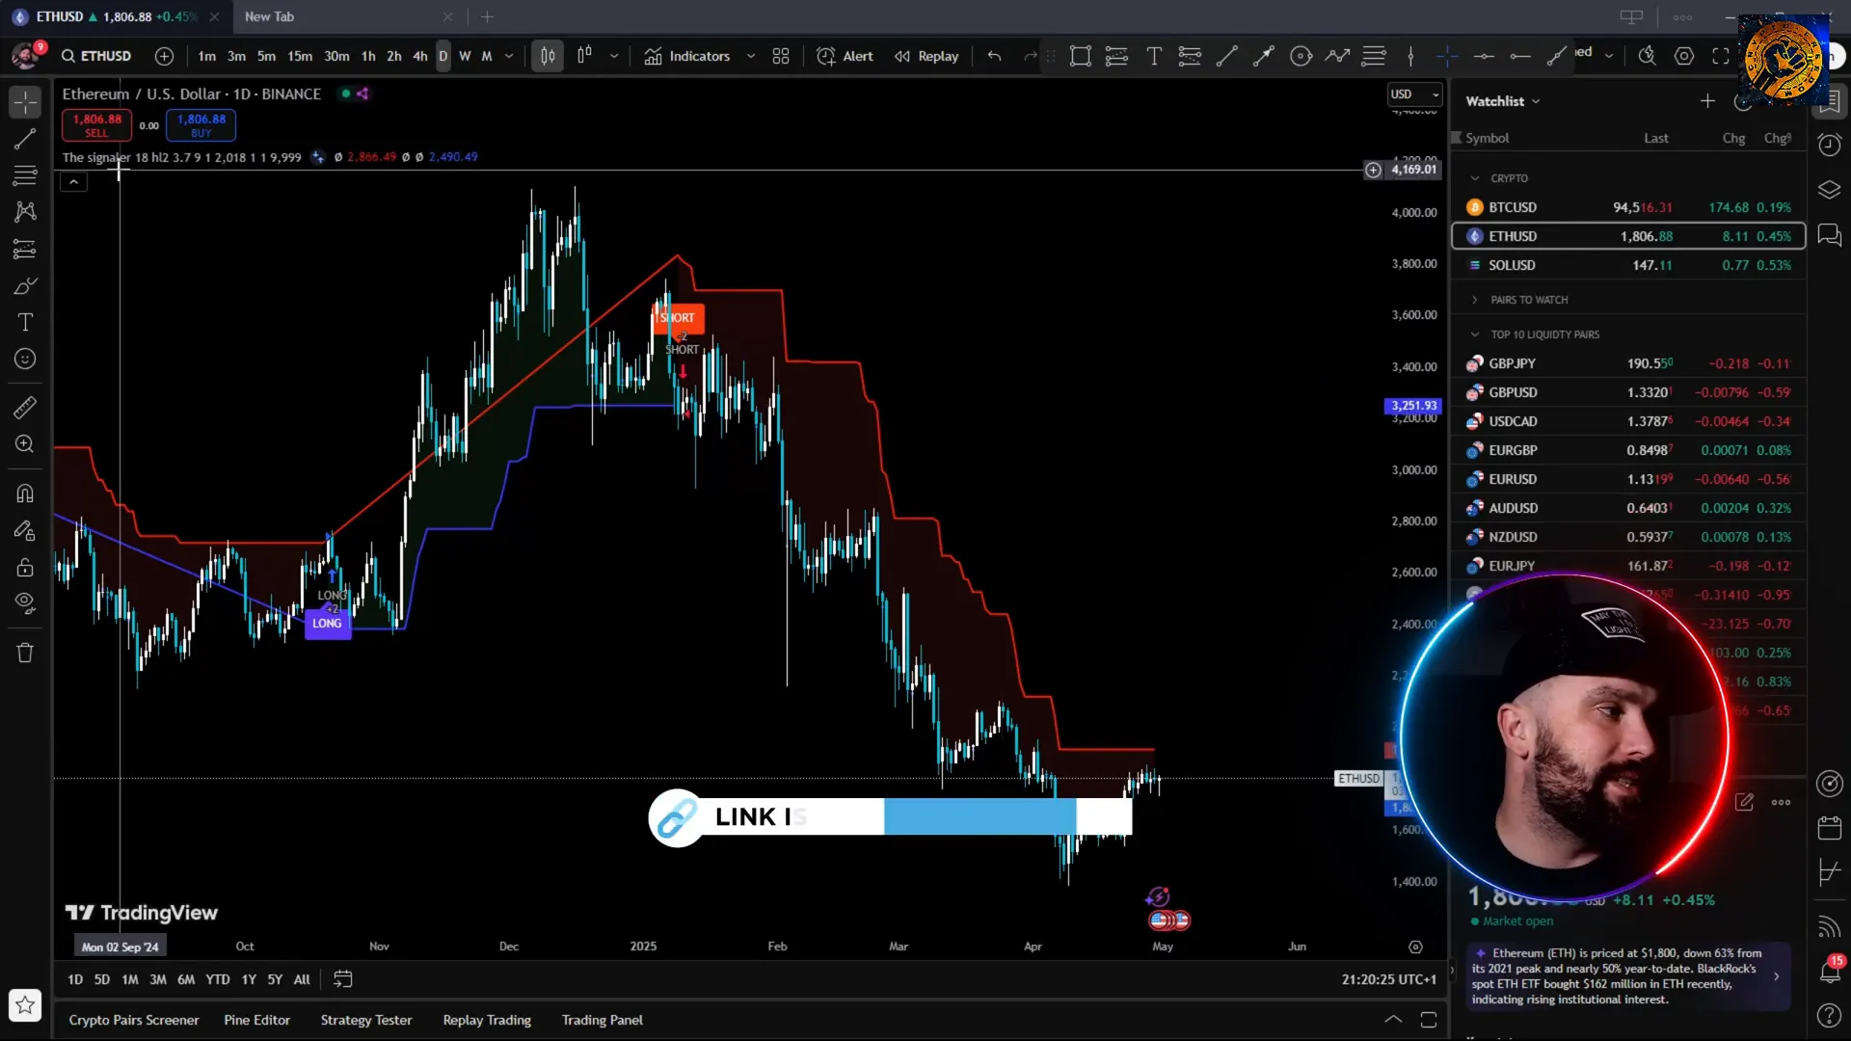The image size is (1851, 1041).
Task: Set the date range to 1M
Action: point(130,979)
